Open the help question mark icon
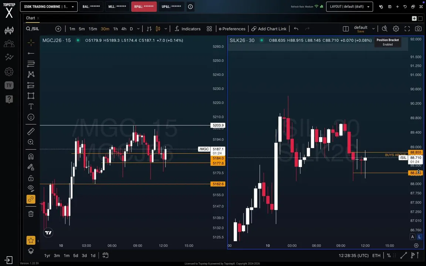The height and width of the screenshot is (266, 426). [9, 99]
